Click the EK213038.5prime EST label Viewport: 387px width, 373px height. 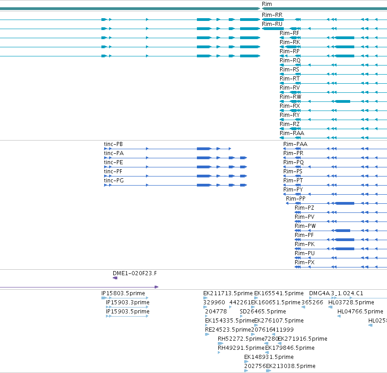(x=291, y=366)
